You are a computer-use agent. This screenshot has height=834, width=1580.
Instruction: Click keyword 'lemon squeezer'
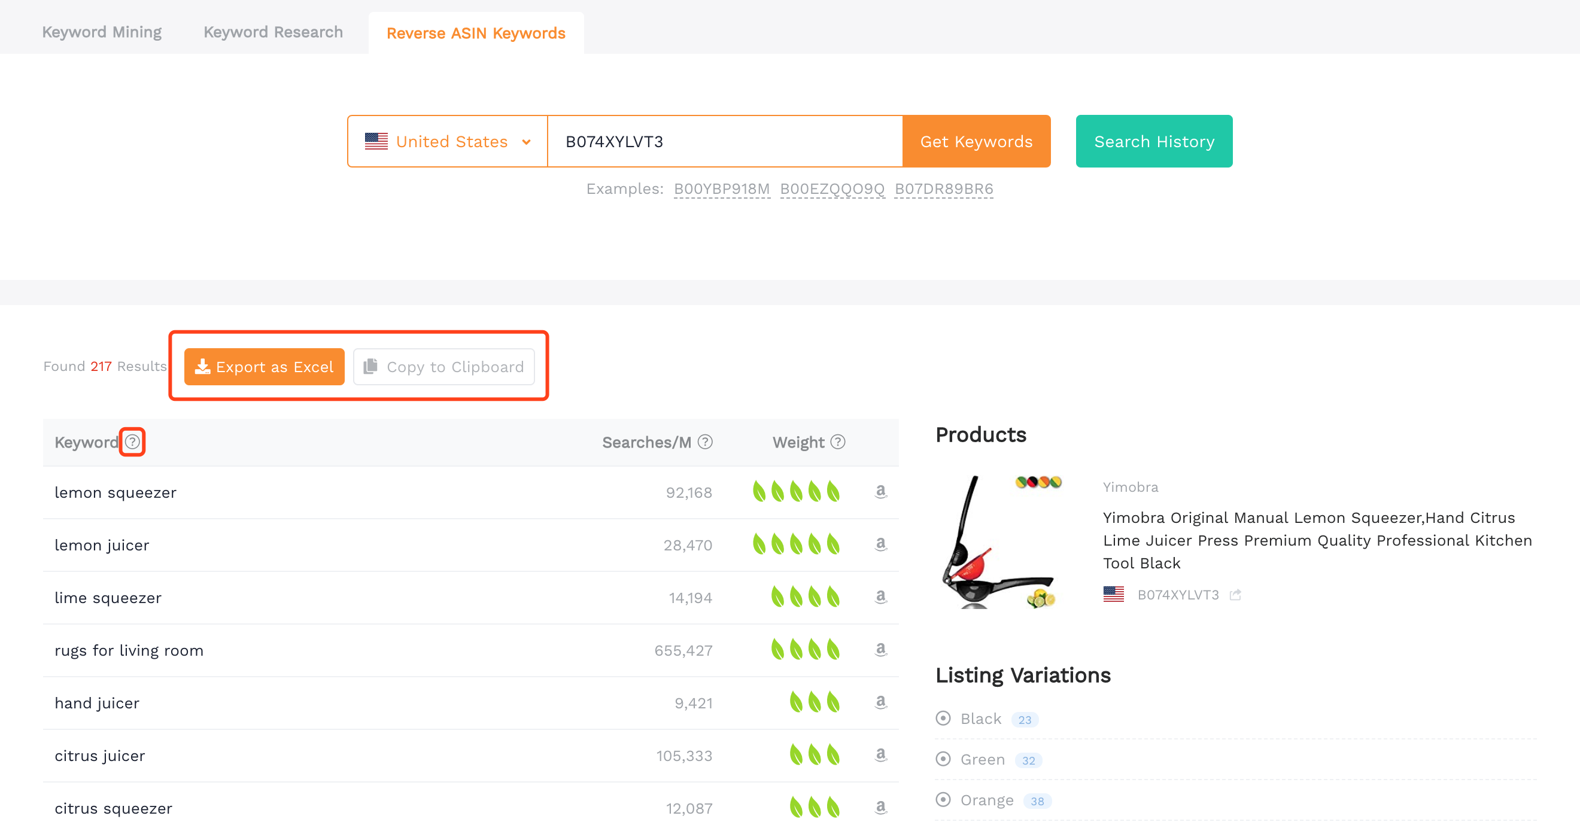pyautogui.click(x=116, y=492)
